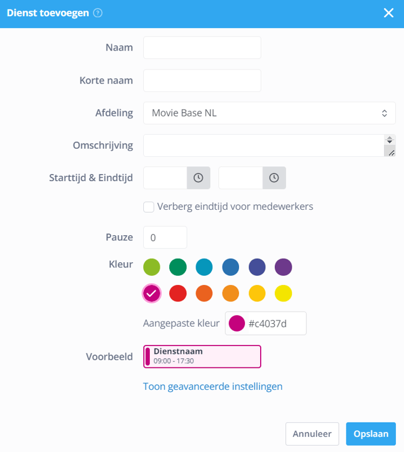Click the Pauze number field
The image size is (404, 452).
click(x=165, y=237)
